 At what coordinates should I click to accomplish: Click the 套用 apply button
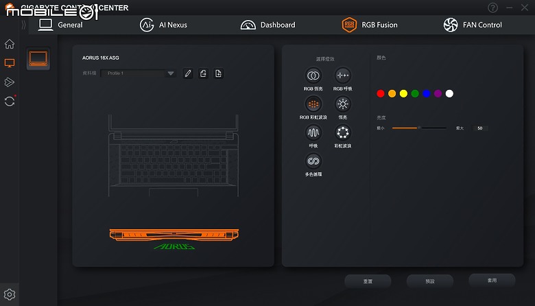[x=492, y=281]
